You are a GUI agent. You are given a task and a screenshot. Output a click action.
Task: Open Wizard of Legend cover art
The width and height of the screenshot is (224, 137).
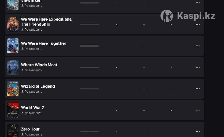tap(13, 89)
